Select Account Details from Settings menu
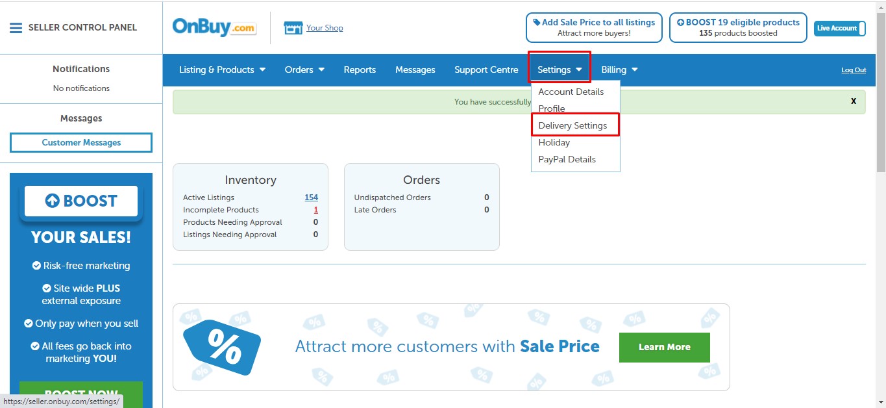The width and height of the screenshot is (886, 408). (571, 92)
